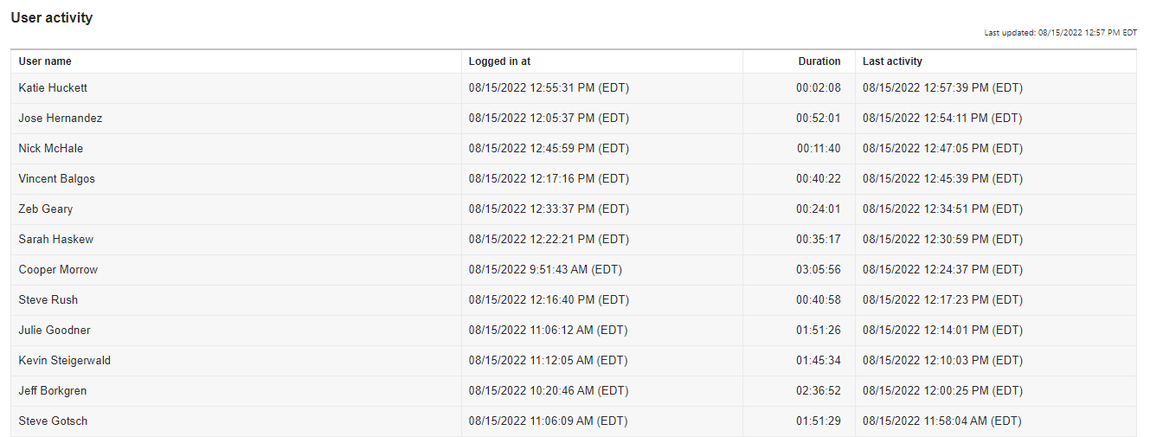The height and width of the screenshot is (437, 1150).
Task: Click the Steve Rush user name
Action: [48, 300]
